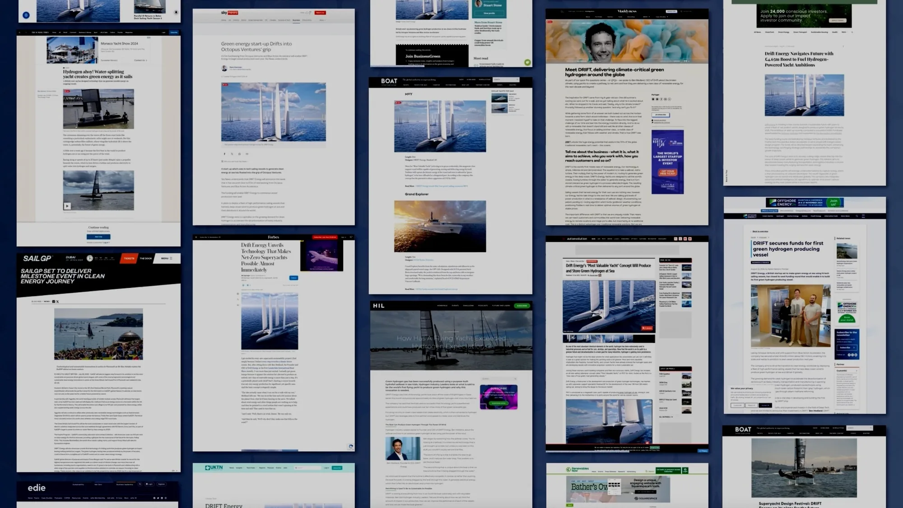This screenshot has width=903, height=508.
Task: Open the HYY yacht render image
Action: coord(440,126)
